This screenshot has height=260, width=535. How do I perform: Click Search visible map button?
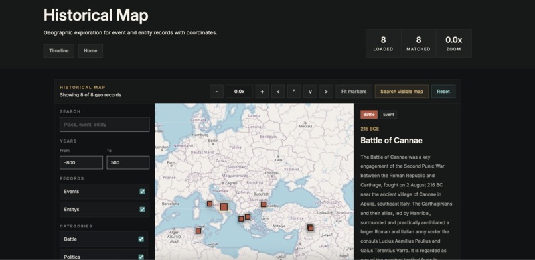click(402, 92)
